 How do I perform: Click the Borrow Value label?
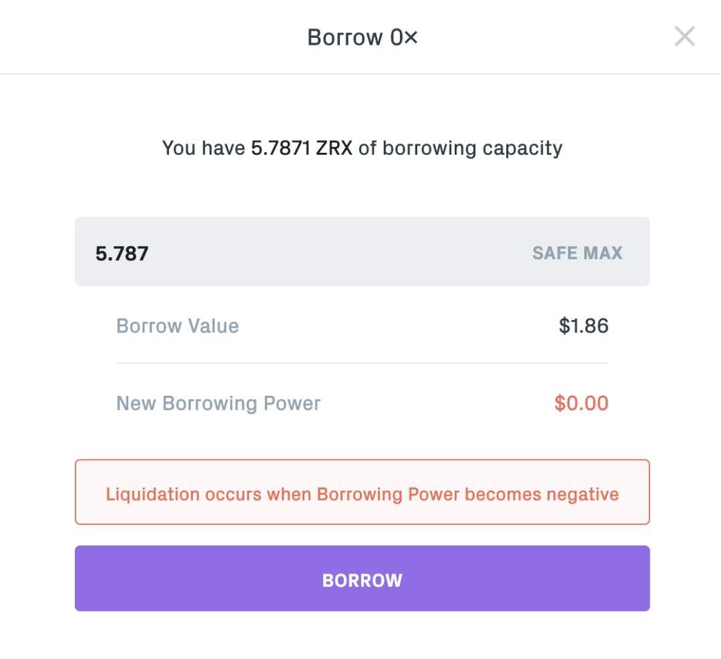point(177,326)
